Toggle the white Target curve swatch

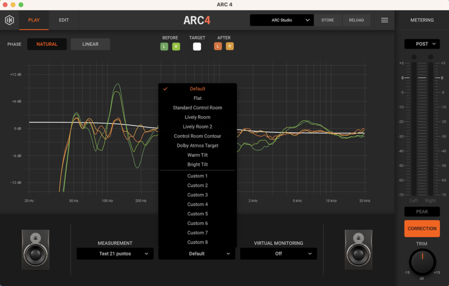click(197, 46)
